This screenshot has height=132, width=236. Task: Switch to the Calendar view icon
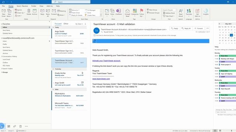click(x=9, y=126)
